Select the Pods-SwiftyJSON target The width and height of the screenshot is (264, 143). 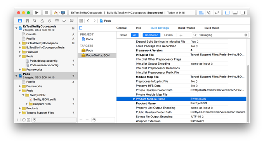pyautogui.click(x=97, y=55)
